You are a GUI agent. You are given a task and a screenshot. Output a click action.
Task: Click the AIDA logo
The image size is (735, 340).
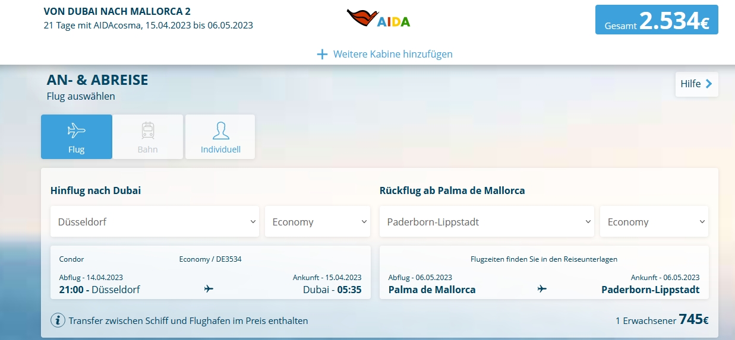(378, 19)
